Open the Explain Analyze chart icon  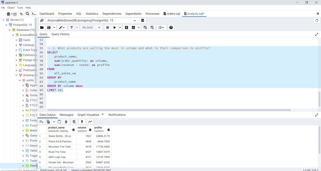coord(134,28)
